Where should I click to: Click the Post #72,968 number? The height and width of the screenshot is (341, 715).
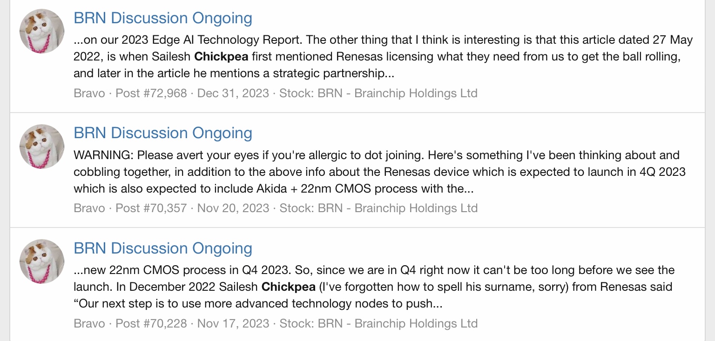(x=151, y=93)
